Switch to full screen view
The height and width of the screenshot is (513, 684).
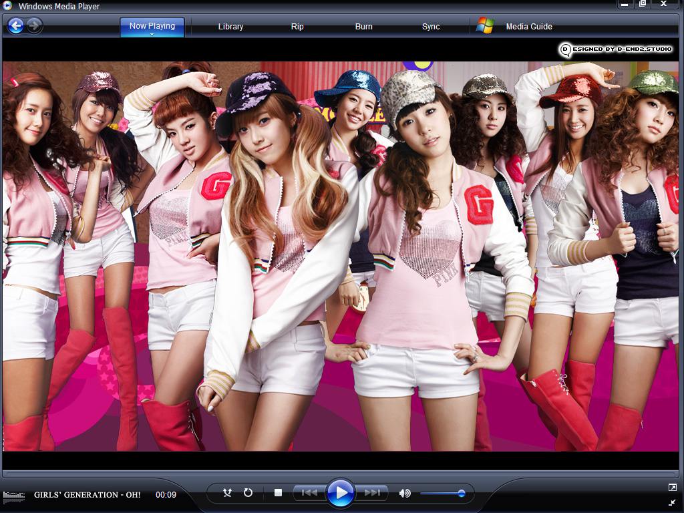[x=672, y=487]
